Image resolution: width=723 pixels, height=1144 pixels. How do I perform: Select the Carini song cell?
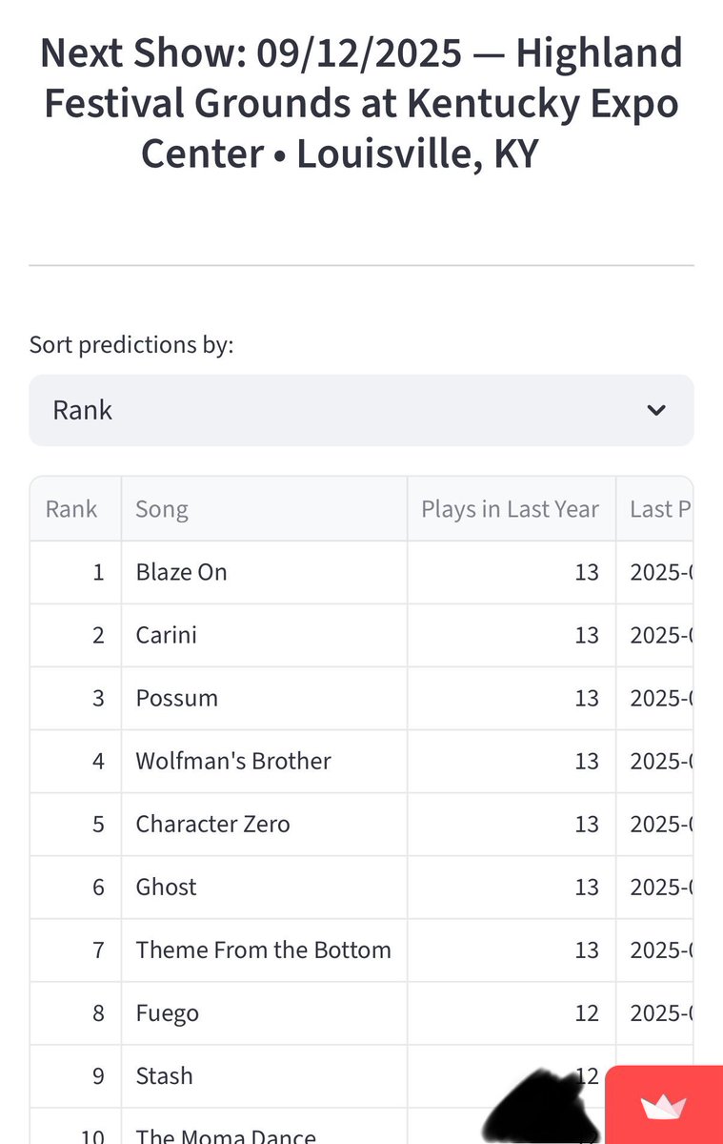click(167, 635)
